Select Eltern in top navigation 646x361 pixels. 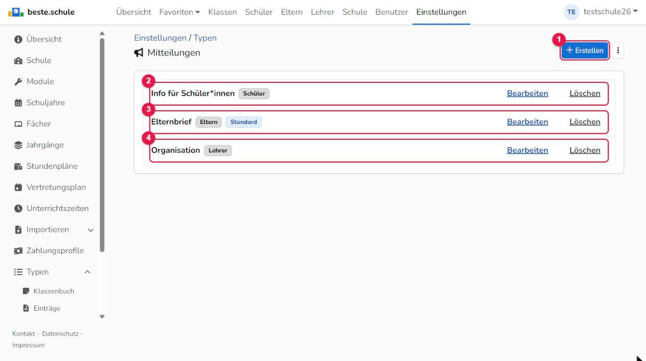[292, 12]
